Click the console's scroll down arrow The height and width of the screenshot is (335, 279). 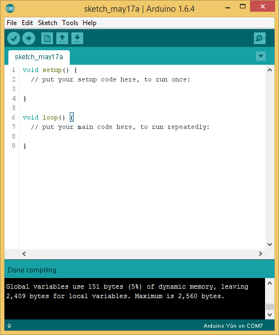click(x=270, y=315)
